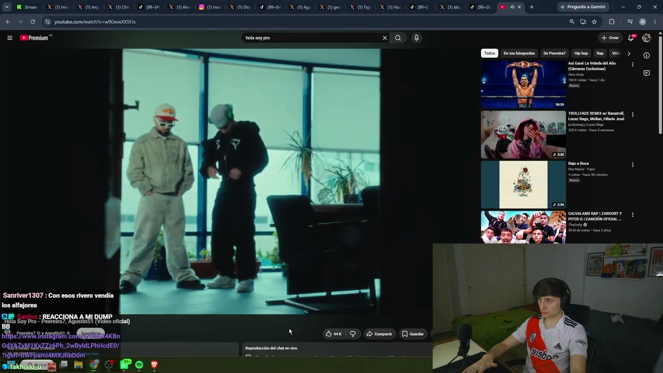This screenshot has height=373, width=663.
Task: Open install/cast icon in the address bar
Action: click(583, 22)
